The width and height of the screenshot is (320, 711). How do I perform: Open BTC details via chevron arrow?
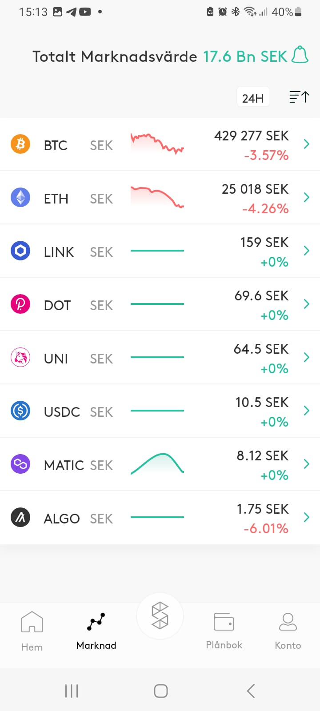click(x=306, y=144)
